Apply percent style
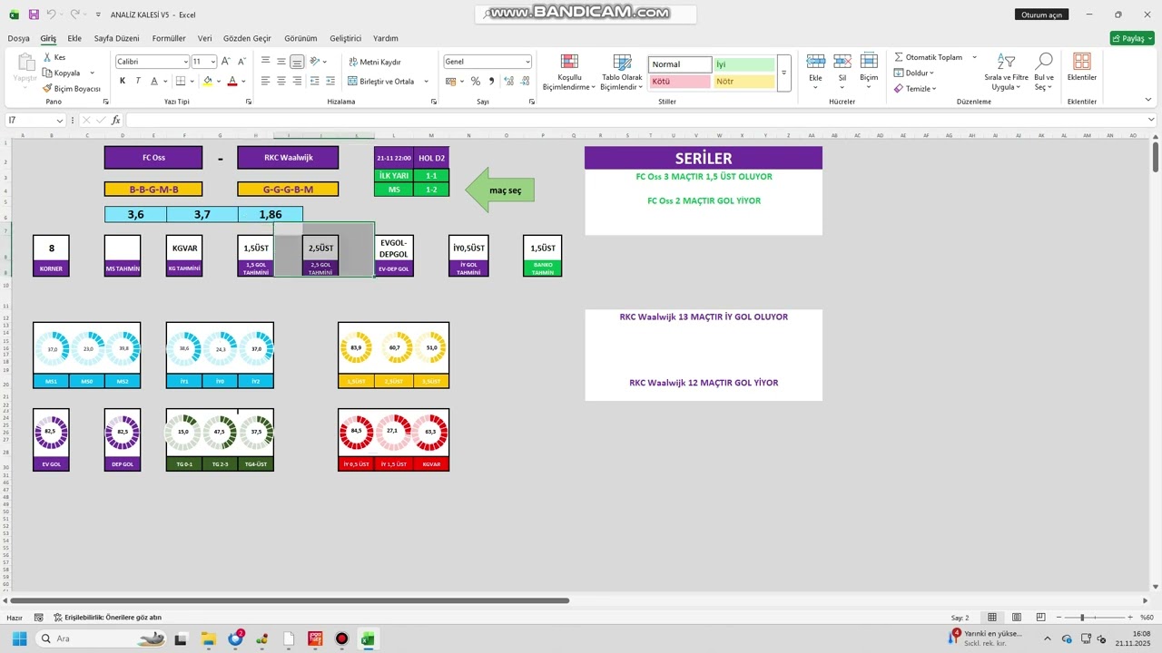This screenshot has width=1162, height=653. tap(476, 81)
